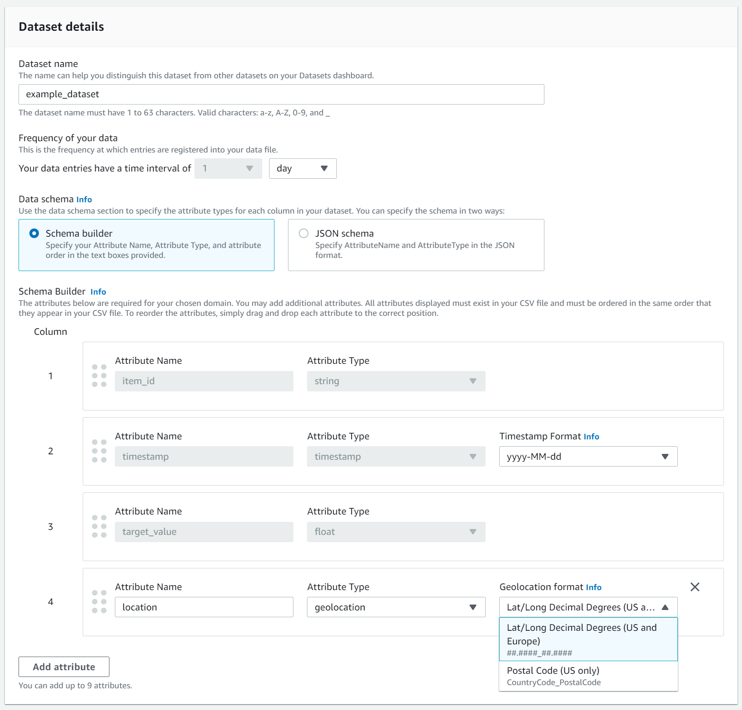Click the Add attribute button
The image size is (742, 710).
63,667
